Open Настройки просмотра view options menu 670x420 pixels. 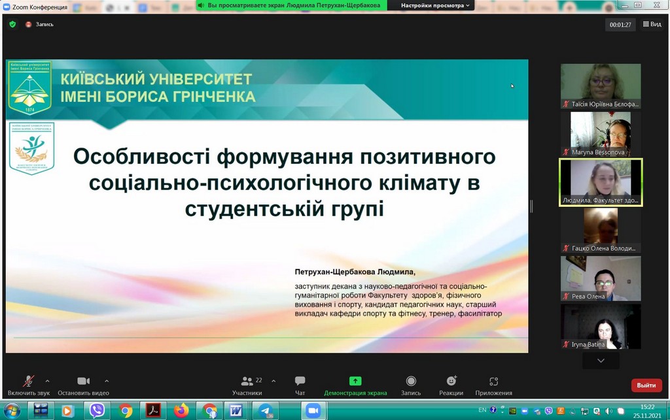[x=435, y=5]
